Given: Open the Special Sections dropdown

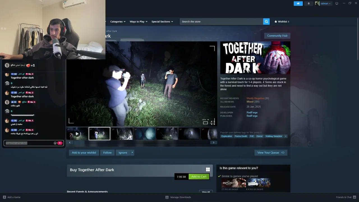Looking at the screenshot, I should (162, 22).
